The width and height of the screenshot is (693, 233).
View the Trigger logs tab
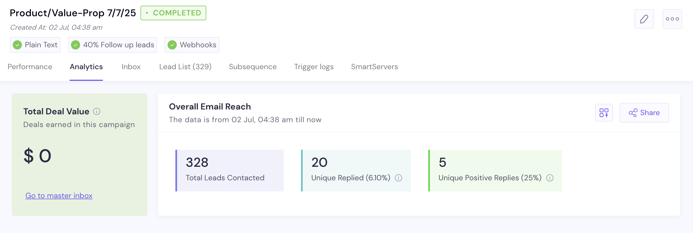pyautogui.click(x=314, y=67)
